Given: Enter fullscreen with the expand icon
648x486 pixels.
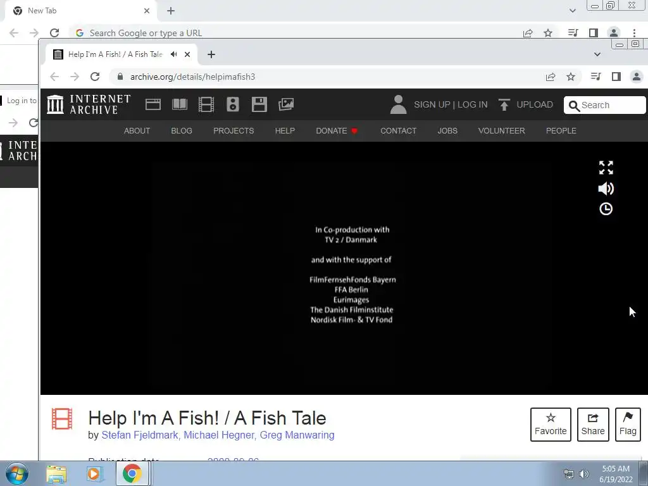Looking at the screenshot, I should [606, 167].
